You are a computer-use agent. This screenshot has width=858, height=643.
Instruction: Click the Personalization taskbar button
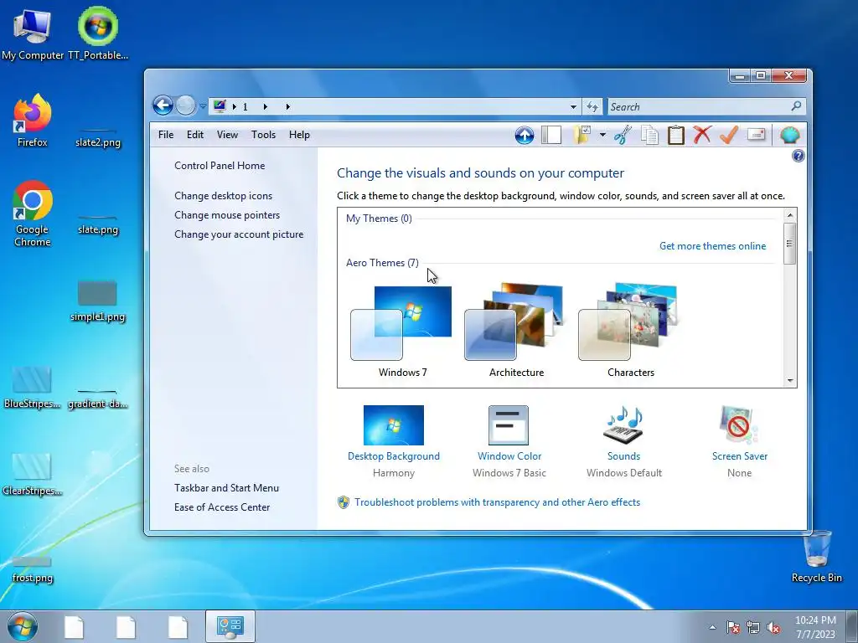pos(230,626)
